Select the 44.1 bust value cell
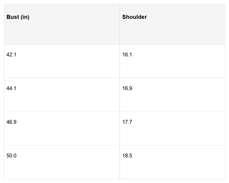The width and height of the screenshot is (229, 183). [11, 88]
